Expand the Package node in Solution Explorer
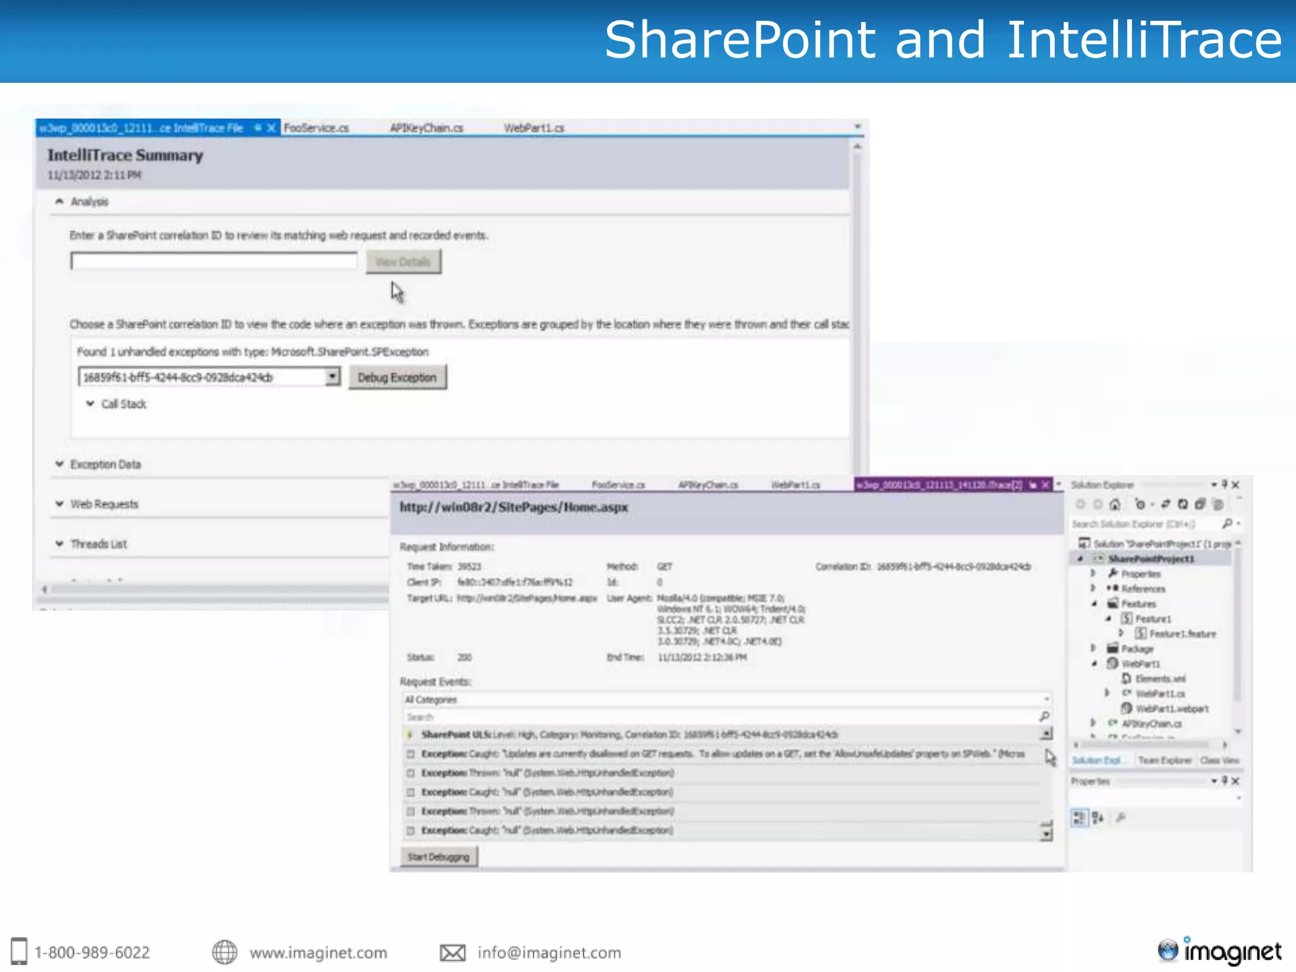 point(1093,648)
